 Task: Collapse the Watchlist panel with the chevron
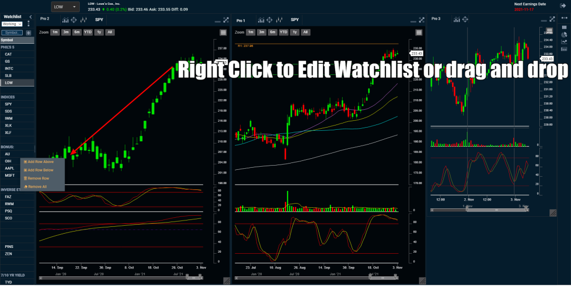tap(31, 17)
